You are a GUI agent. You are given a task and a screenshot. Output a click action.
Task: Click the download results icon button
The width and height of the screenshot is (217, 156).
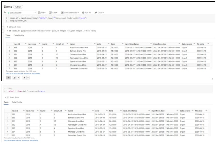click(24, 78)
